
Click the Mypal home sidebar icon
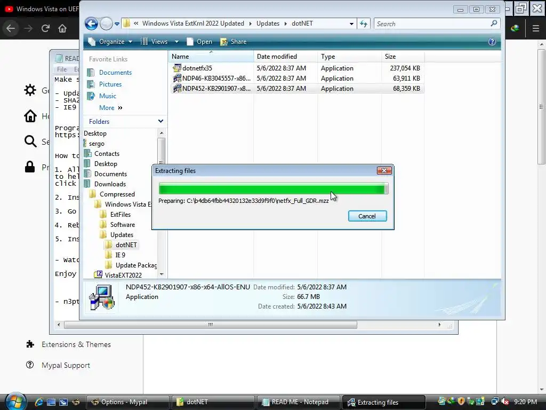click(x=30, y=116)
